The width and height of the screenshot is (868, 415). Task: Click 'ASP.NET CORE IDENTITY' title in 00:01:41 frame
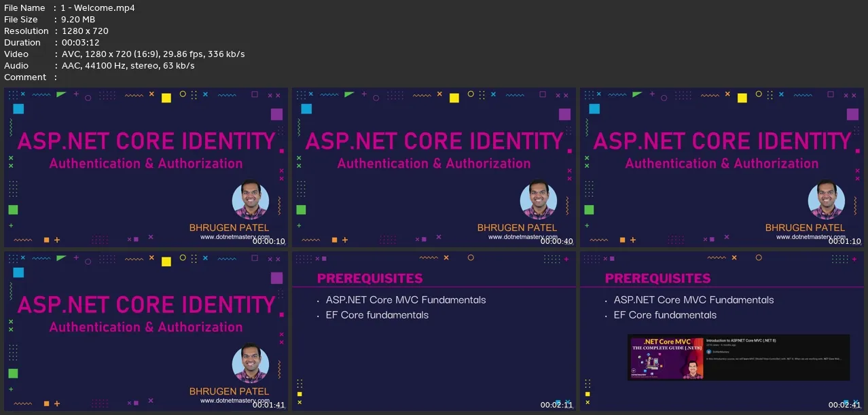(145, 305)
